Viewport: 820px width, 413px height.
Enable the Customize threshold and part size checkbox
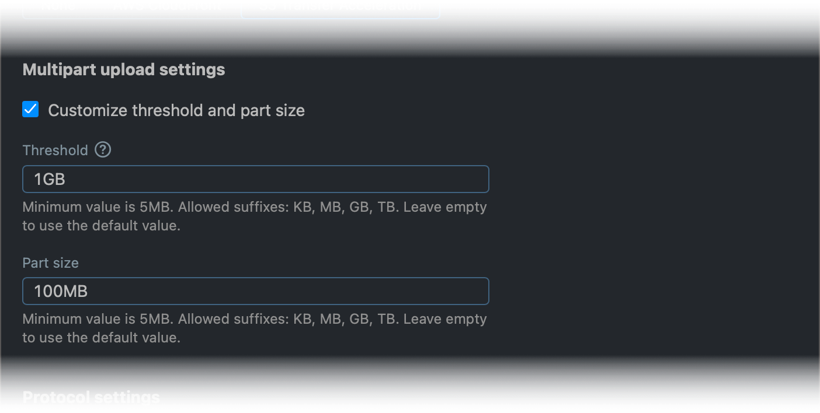tap(30, 109)
